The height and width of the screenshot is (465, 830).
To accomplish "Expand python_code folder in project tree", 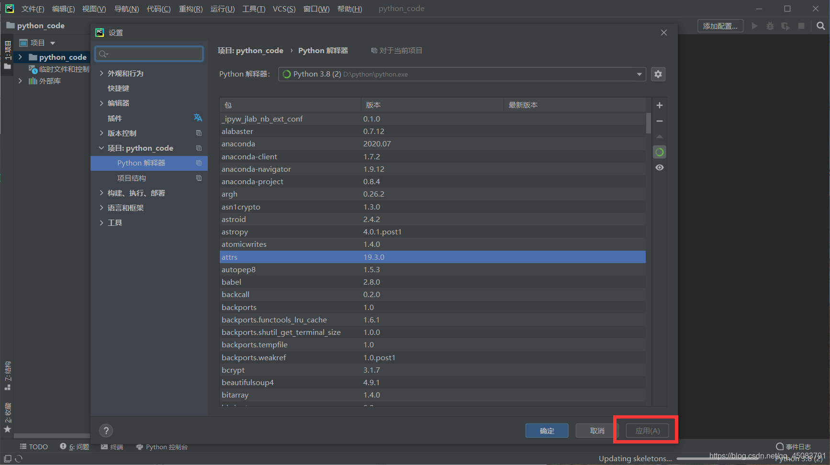I will 20,57.
